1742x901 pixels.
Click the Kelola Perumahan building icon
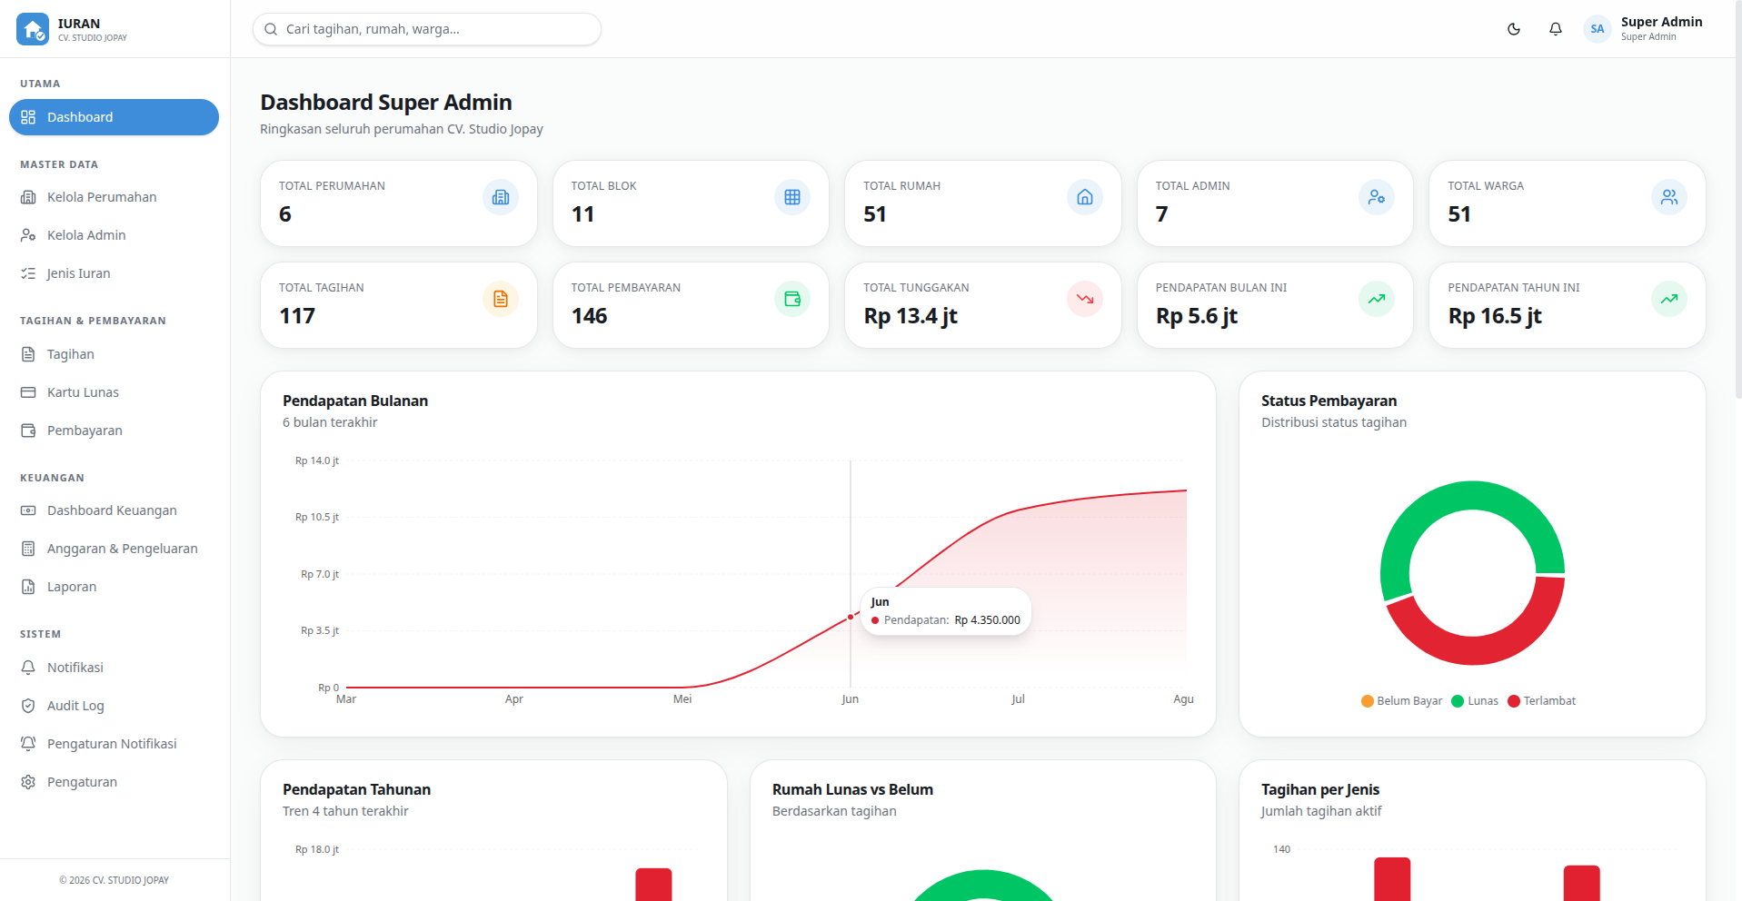coord(28,197)
